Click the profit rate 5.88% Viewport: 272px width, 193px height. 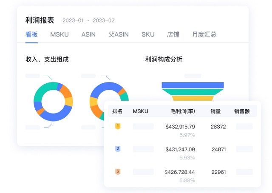(187, 181)
